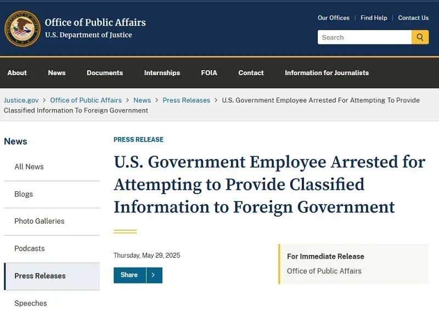Click the Department of Justice seal logo
The width and height of the screenshot is (439, 312).
[x=22, y=29]
